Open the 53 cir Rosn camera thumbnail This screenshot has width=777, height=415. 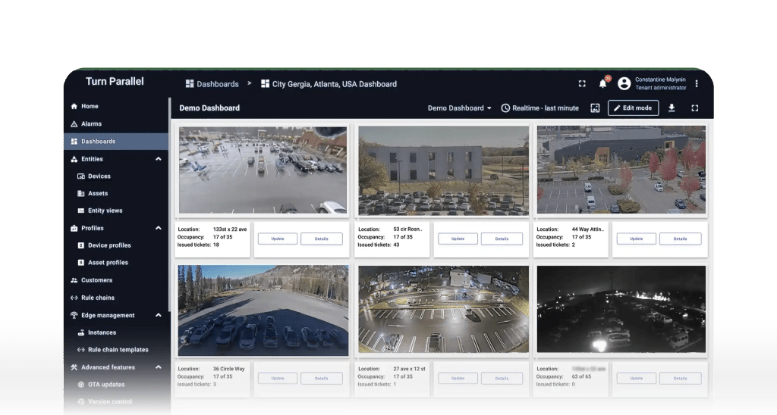[x=443, y=170]
